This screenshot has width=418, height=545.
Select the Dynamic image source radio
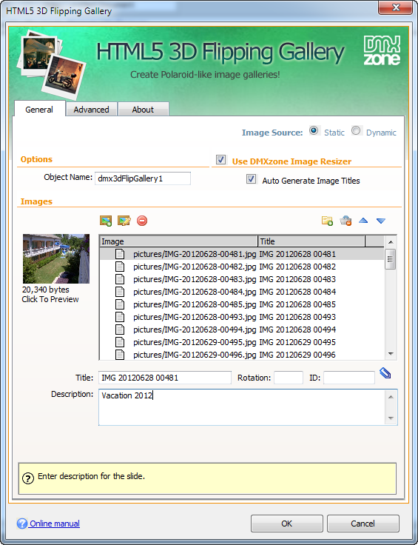point(356,130)
